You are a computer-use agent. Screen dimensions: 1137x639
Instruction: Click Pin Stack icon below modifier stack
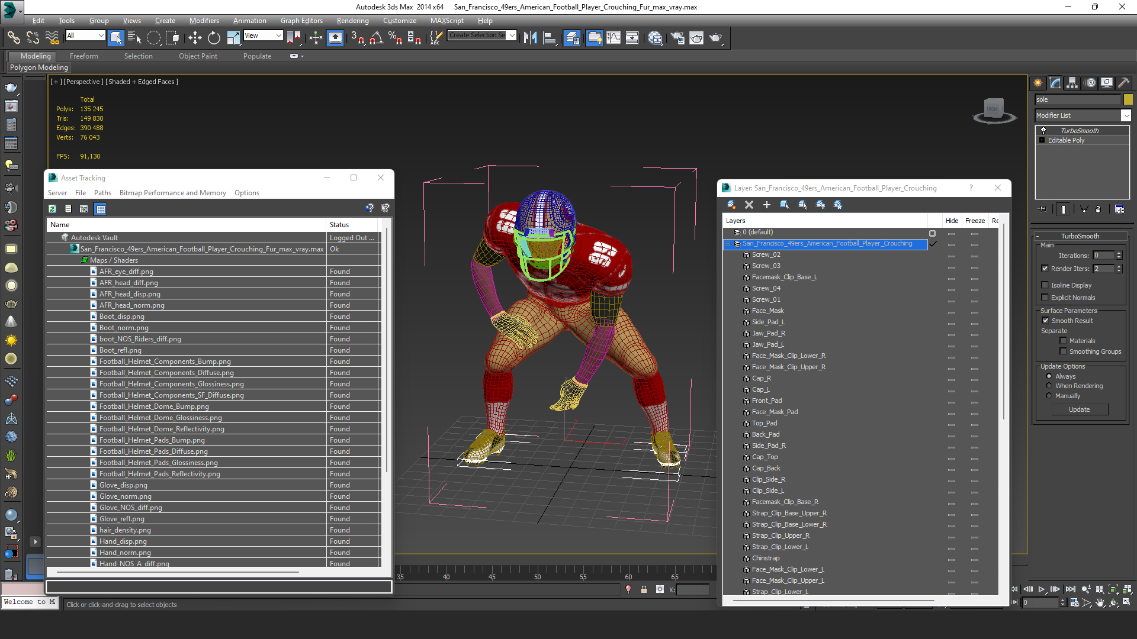coord(1043,209)
